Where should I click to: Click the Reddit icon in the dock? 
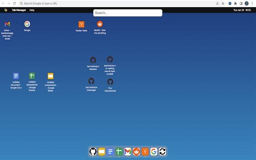click(x=136, y=152)
